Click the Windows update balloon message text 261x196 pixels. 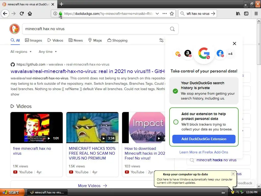194,181
